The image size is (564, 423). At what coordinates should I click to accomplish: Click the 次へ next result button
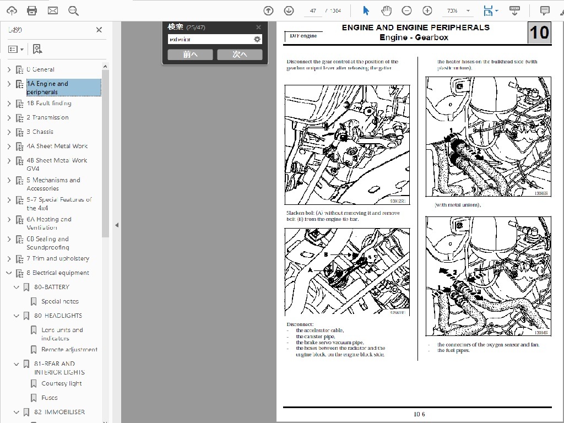240,55
